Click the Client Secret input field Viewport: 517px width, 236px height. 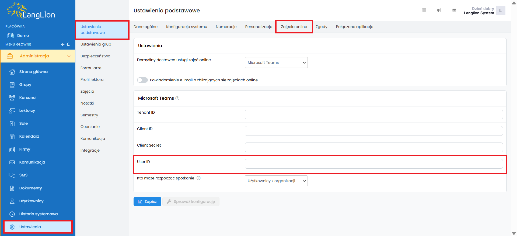click(x=373, y=147)
